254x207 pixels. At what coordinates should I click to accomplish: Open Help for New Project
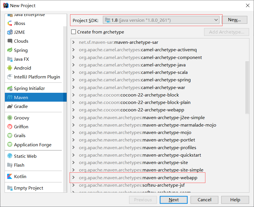point(235,200)
